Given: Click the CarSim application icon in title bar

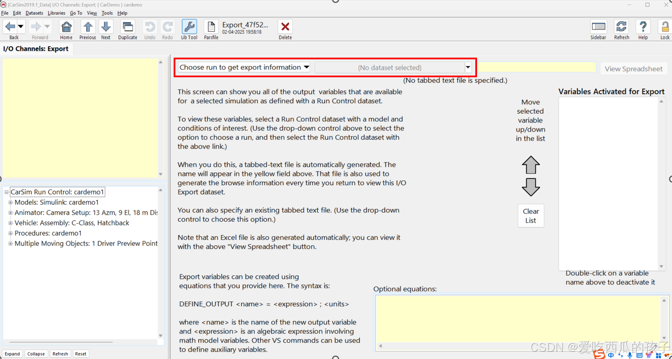Looking at the screenshot, I should click(x=3, y=5).
